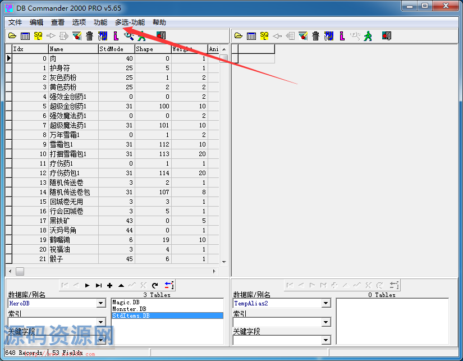The image size is (463, 361).
Task: Select row marker for the 骰子 record
Action: coord(8,259)
